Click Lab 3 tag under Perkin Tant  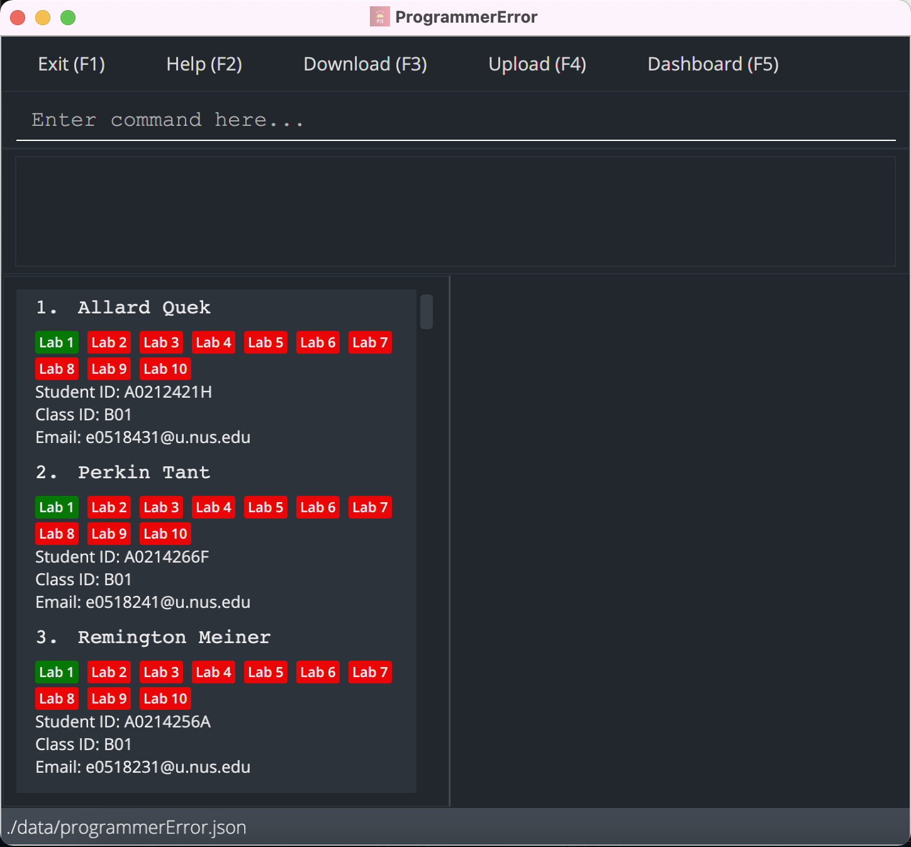161,507
